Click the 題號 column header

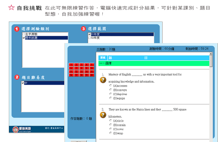pos(103,58)
